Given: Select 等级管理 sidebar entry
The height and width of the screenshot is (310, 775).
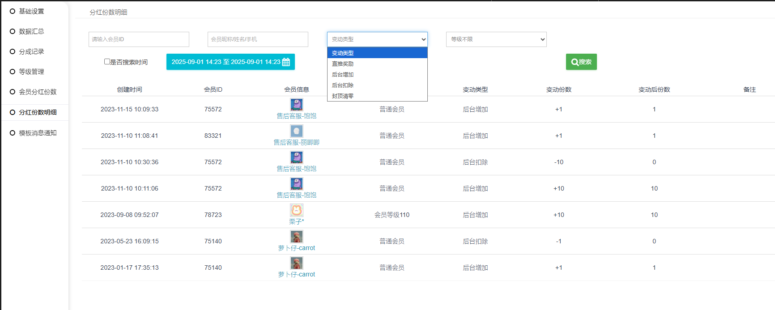Looking at the screenshot, I should pos(31,72).
